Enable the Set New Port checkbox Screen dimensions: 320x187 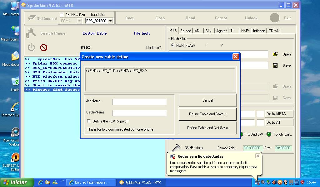click(62, 15)
